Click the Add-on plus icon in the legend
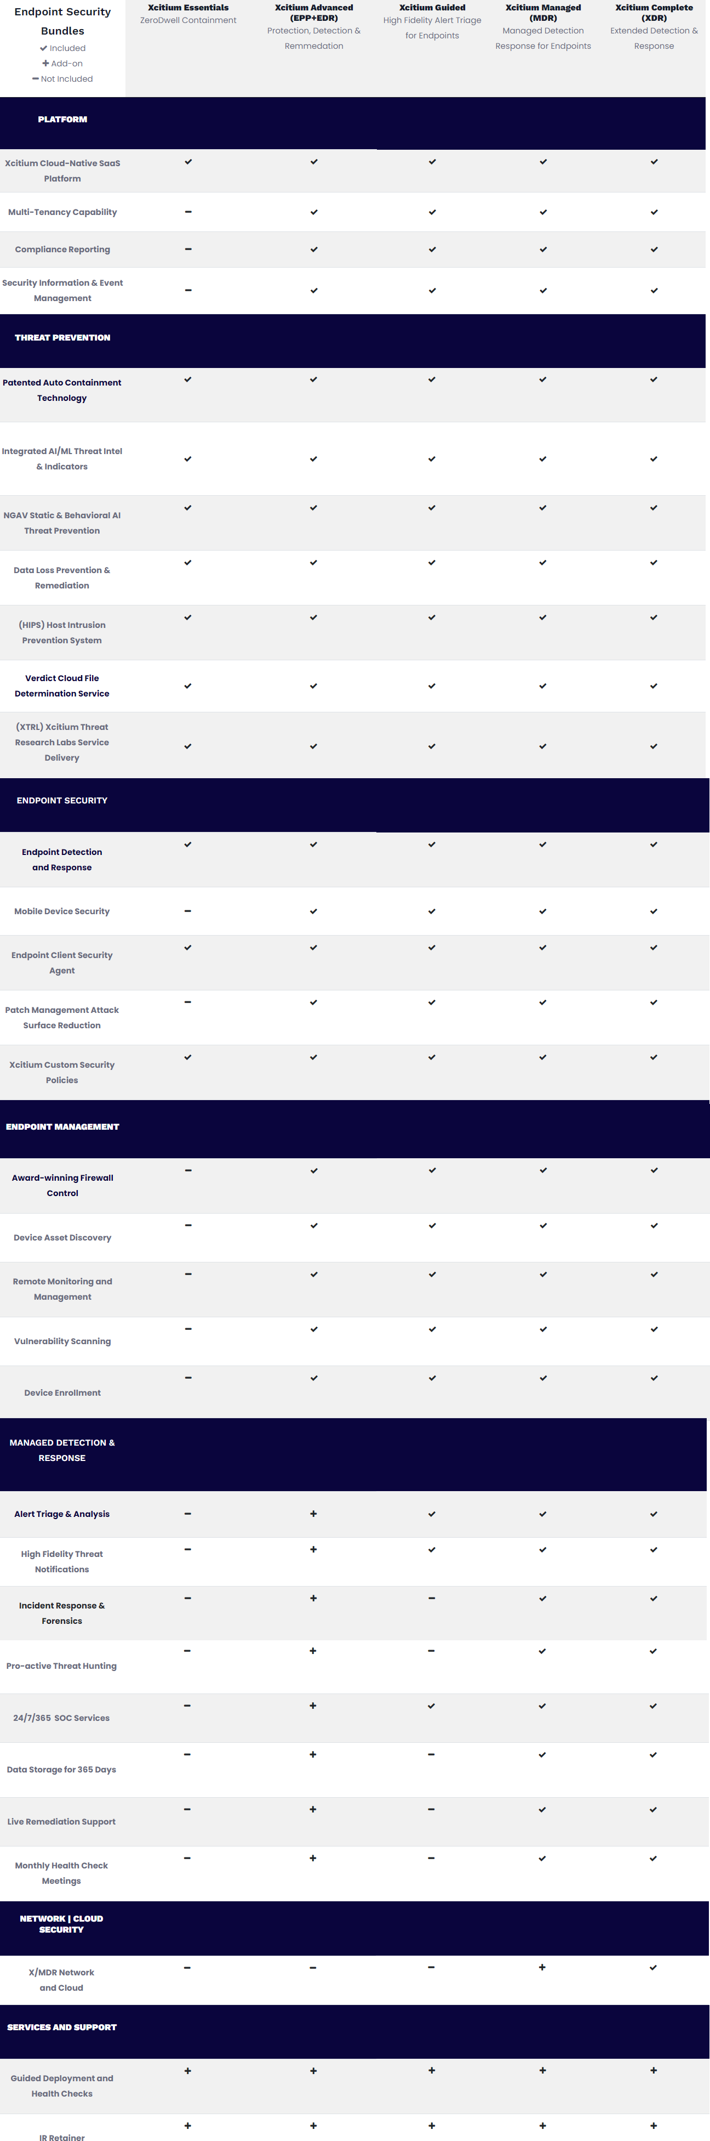Image resolution: width=710 pixels, height=2141 pixels. [45, 63]
